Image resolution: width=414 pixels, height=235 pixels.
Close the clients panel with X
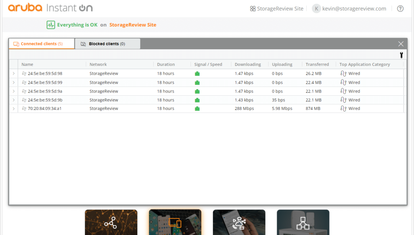401,44
